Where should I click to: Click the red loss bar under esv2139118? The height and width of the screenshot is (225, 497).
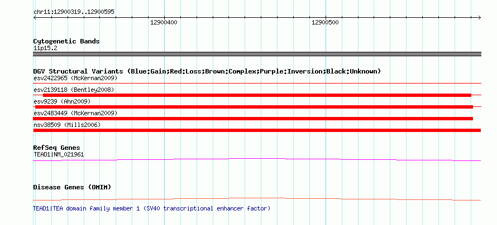tap(257, 95)
